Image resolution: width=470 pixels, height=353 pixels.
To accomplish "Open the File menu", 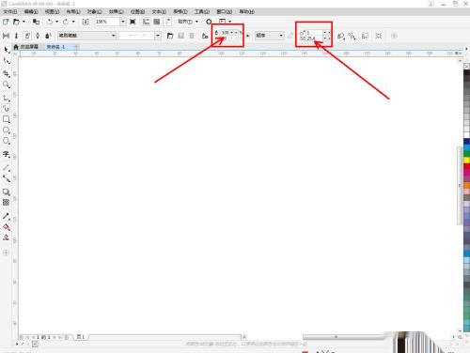I will point(10,11).
